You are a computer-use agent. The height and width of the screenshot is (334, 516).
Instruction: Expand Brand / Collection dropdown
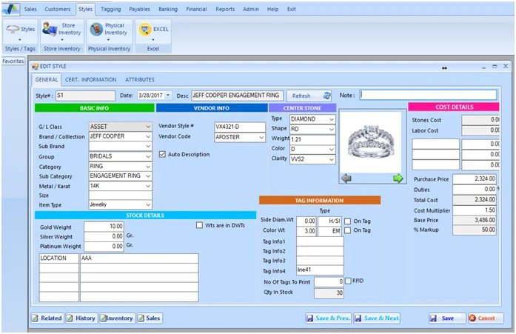[x=148, y=136]
